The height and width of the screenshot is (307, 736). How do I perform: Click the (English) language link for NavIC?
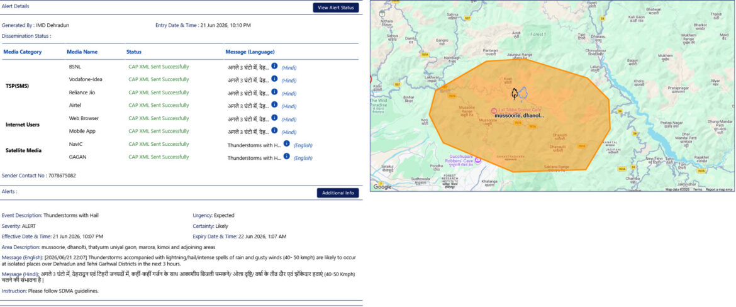point(303,145)
